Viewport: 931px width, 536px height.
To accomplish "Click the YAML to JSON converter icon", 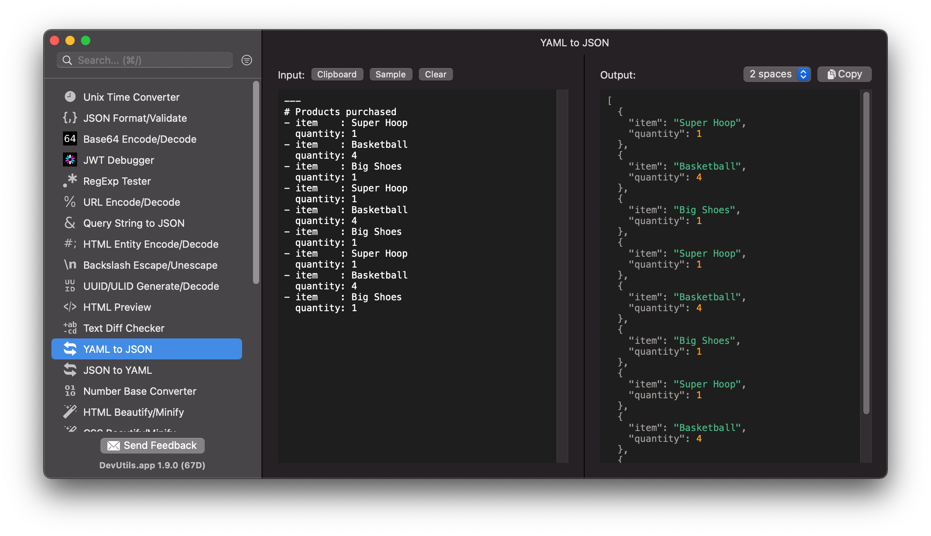I will (70, 349).
